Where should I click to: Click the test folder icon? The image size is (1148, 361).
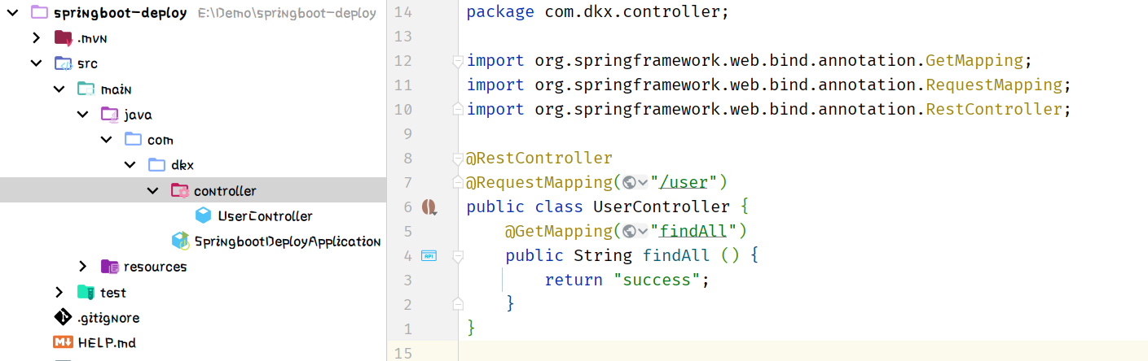coord(86,292)
